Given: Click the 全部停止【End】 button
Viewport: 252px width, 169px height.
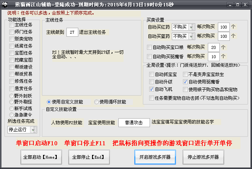Looking at the screenshot, I should click(89, 157).
